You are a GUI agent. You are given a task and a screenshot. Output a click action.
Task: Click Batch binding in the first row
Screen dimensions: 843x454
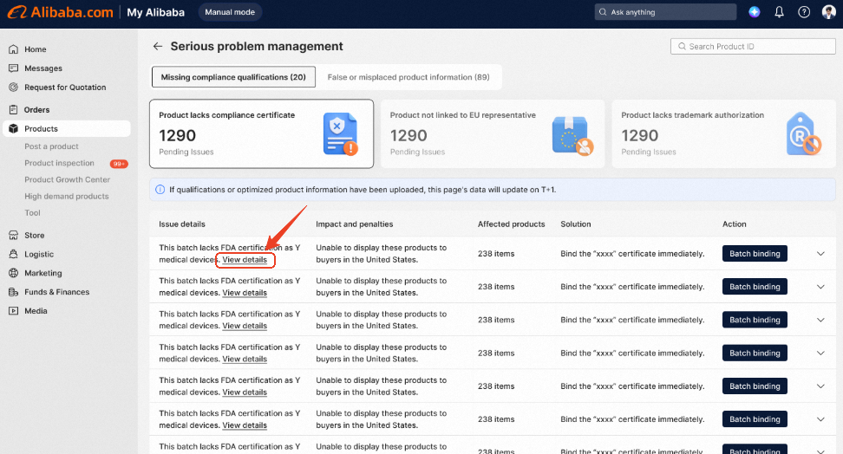(755, 254)
